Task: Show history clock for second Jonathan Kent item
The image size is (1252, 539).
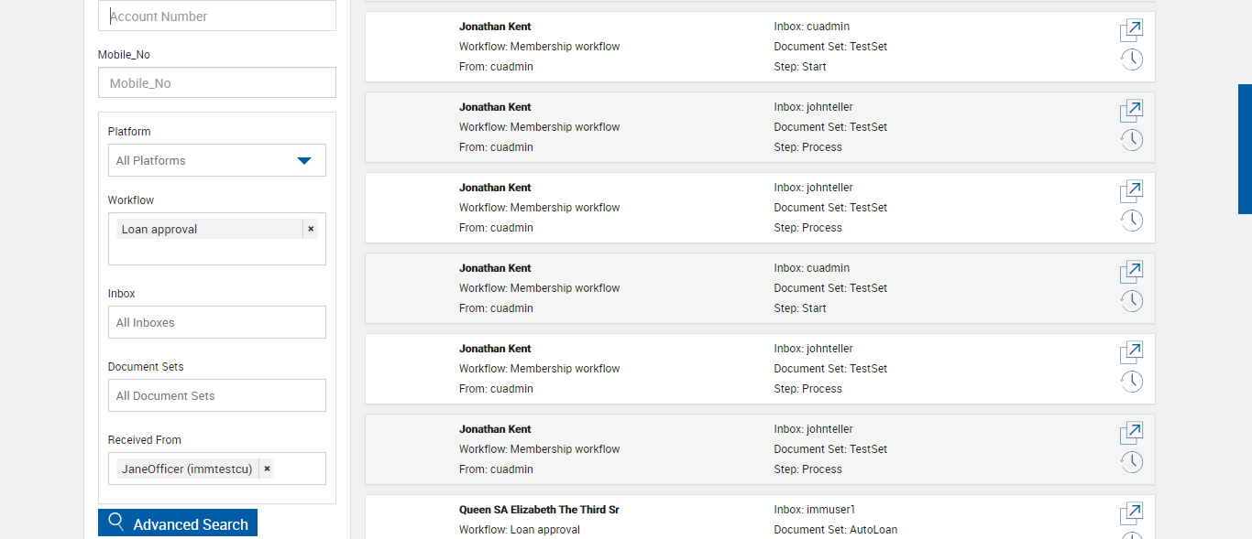Action: (1132, 140)
